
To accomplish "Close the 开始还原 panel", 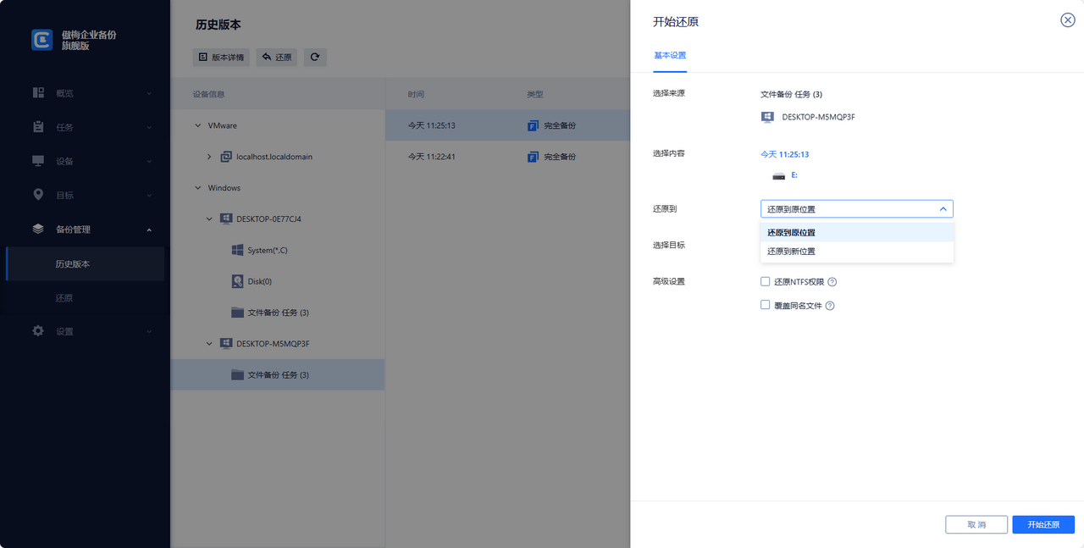I will pos(1068,20).
